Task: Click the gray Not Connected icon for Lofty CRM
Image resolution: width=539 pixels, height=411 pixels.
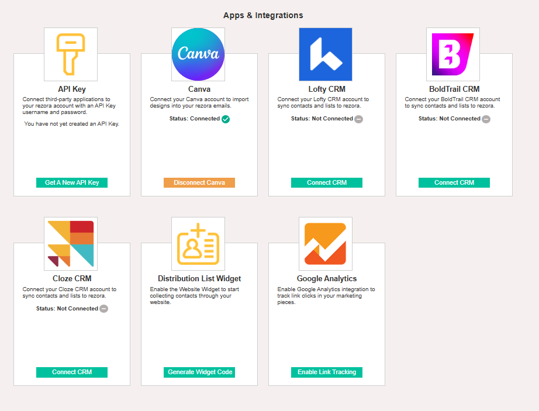Action: (358, 119)
